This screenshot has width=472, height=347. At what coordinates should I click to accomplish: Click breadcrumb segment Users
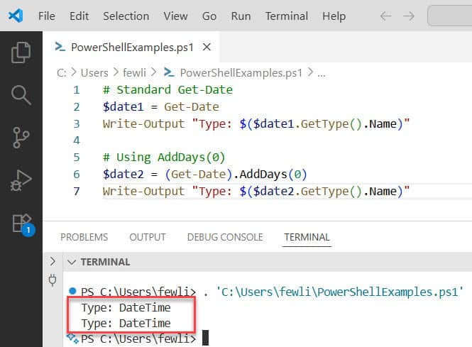click(x=94, y=73)
